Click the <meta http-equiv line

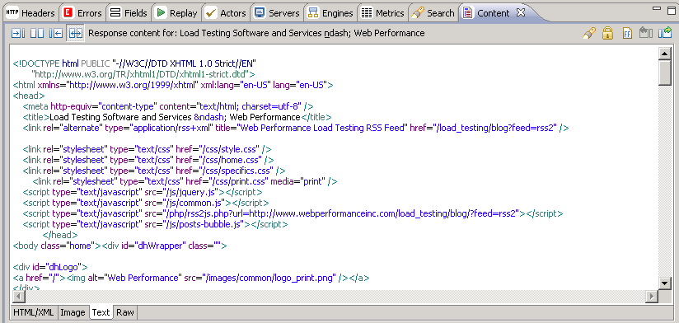click(168, 106)
